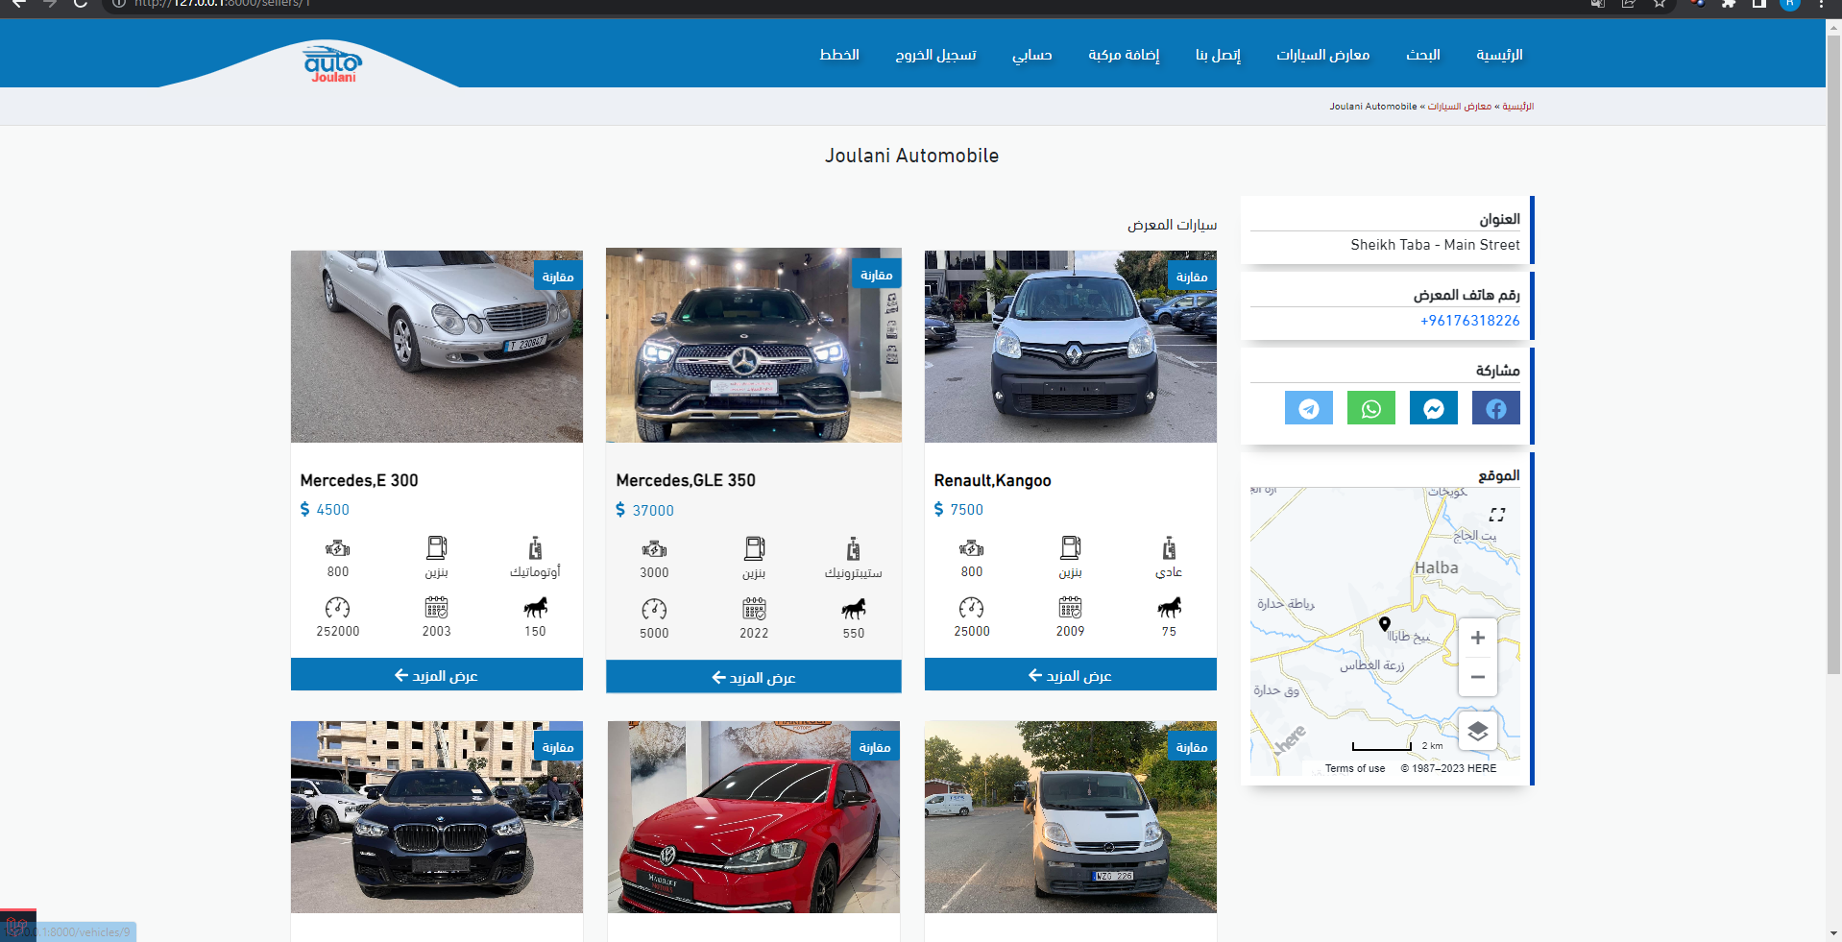
Task: Click the map location pin marker
Action: [x=1385, y=624]
